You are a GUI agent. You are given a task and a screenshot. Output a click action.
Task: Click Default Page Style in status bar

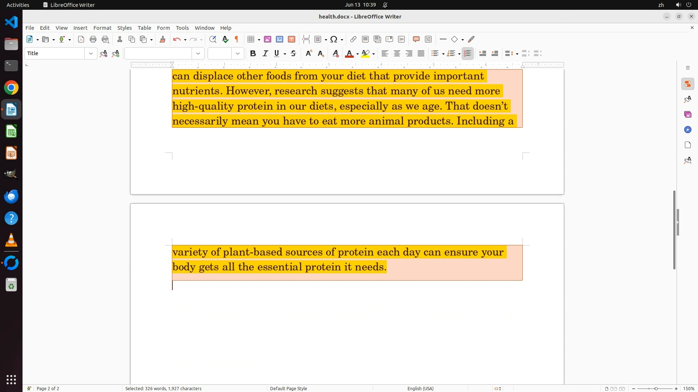click(x=288, y=388)
